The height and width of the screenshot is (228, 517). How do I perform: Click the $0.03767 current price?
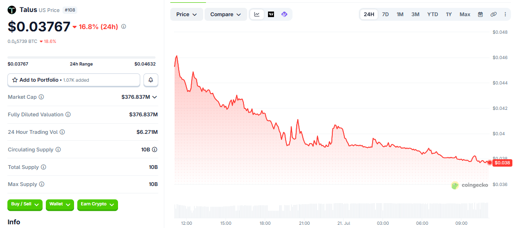(39, 27)
